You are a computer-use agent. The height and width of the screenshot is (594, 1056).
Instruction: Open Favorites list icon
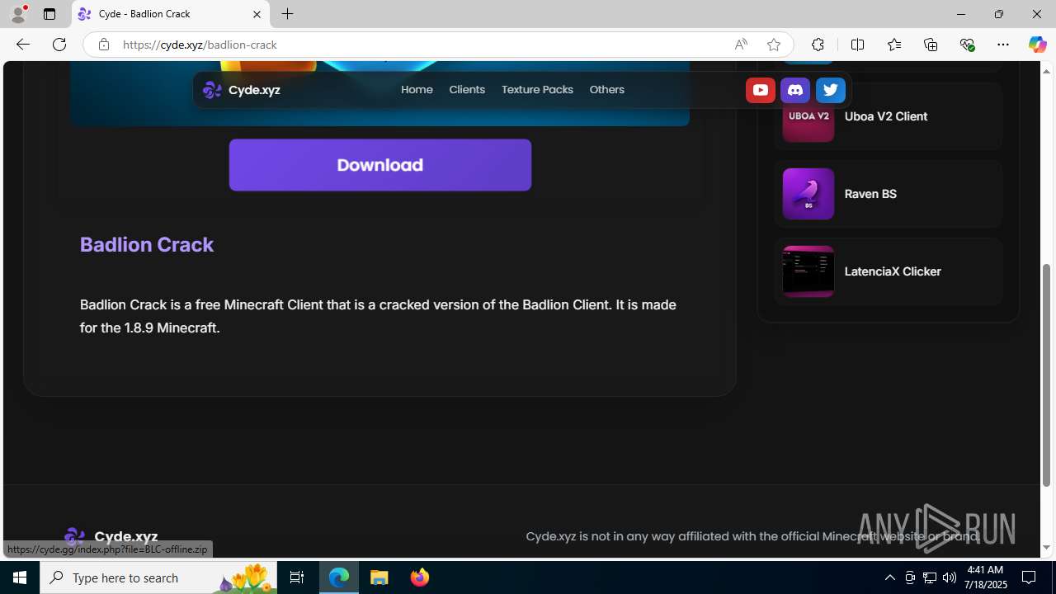[894, 45]
